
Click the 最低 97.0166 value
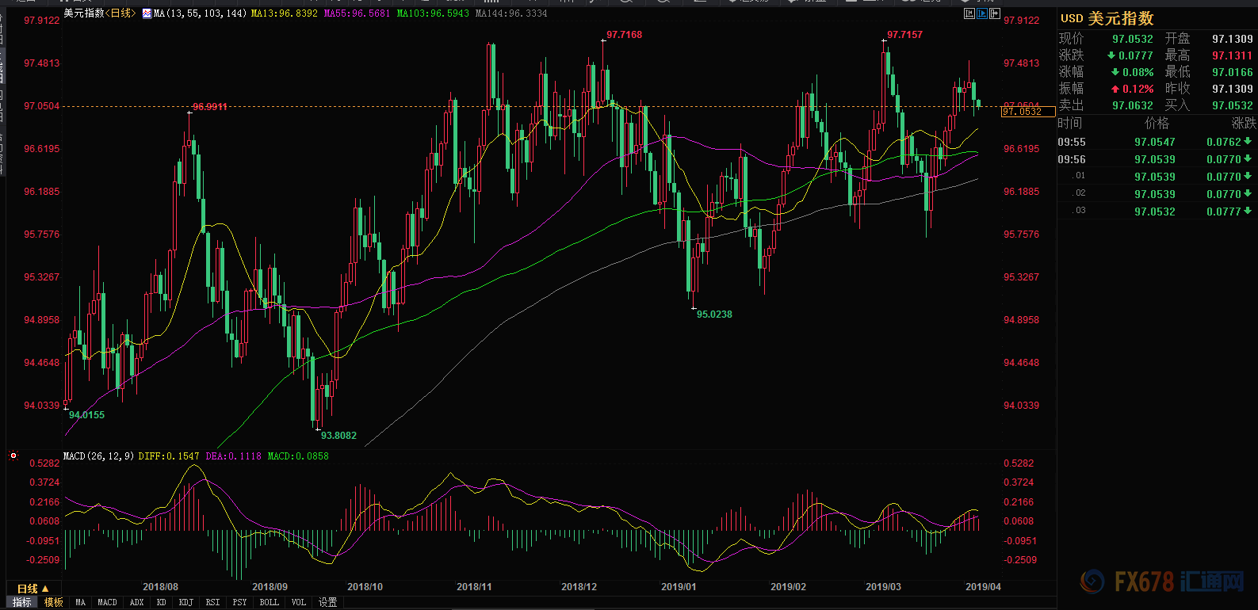pos(1232,72)
